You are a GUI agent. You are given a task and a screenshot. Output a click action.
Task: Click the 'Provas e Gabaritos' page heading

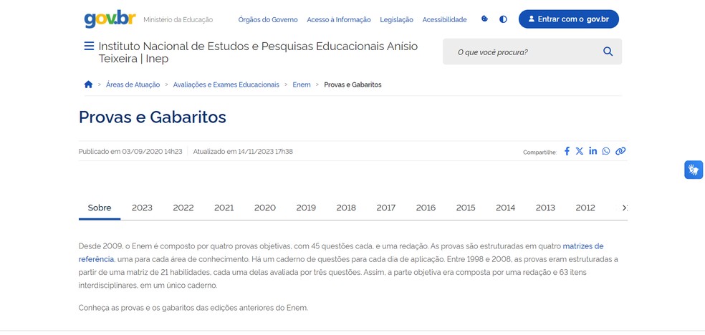(153, 117)
